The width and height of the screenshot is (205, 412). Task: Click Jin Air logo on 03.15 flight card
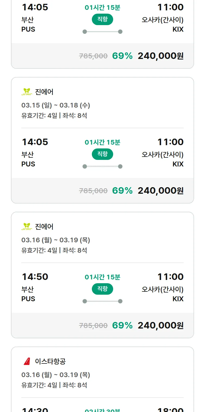[x=27, y=92]
